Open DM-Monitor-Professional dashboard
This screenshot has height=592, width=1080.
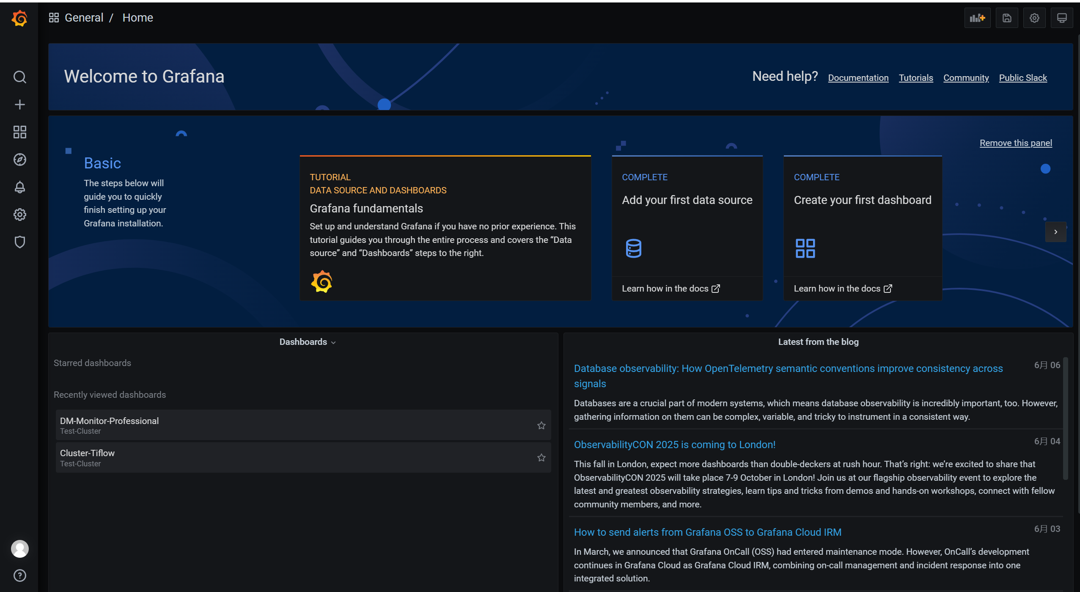tap(303, 425)
